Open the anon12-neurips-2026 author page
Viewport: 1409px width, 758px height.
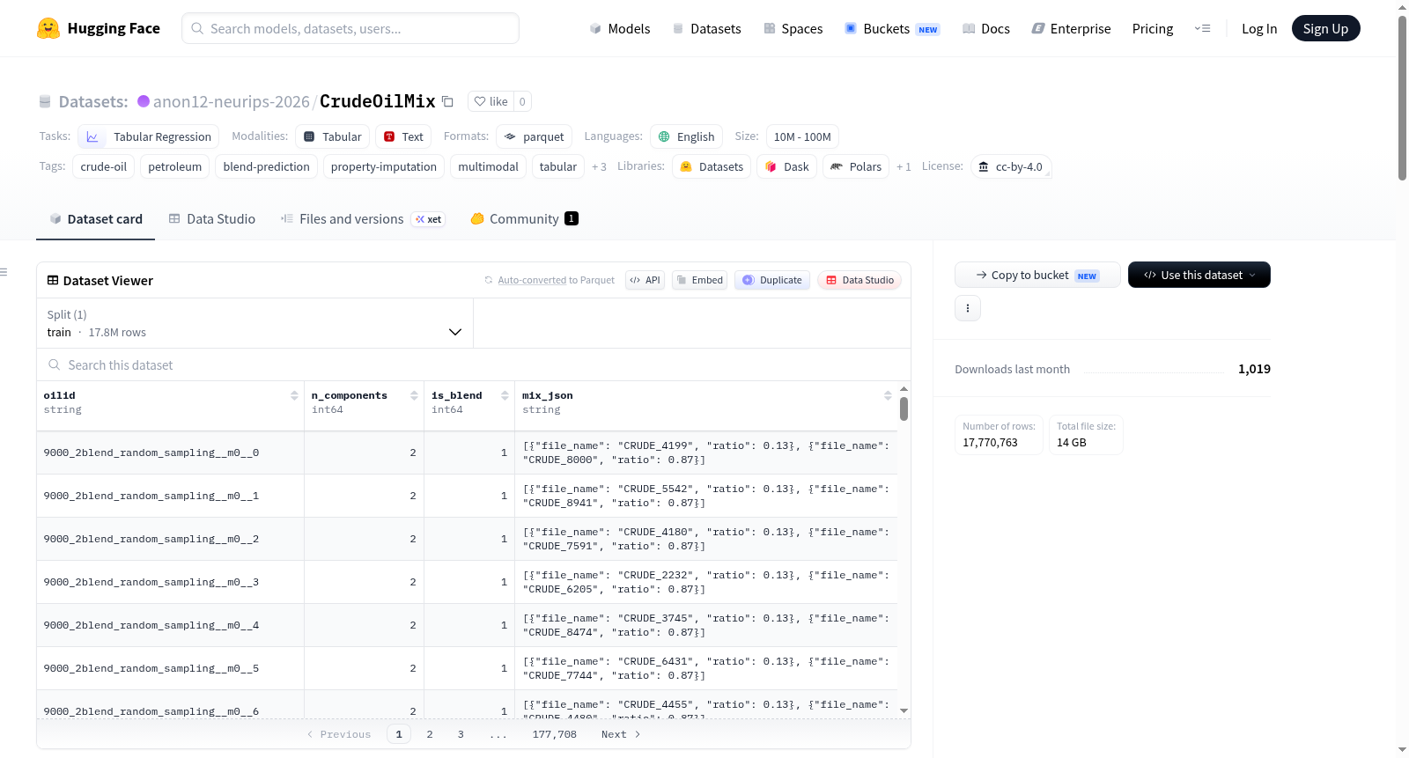point(232,101)
